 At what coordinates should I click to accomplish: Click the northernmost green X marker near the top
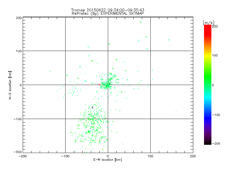[x=141, y=22]
